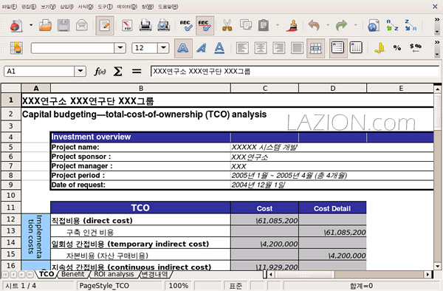Toggle italic formatting
443x291 pixels.
click(202, 48)
